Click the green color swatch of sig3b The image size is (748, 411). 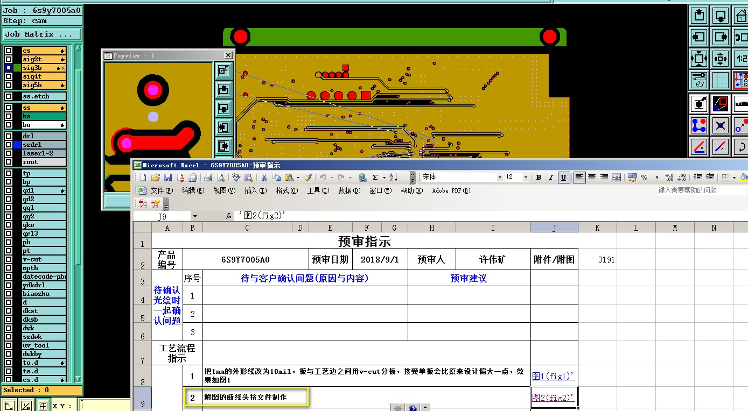pos(17,68)
